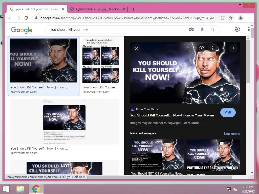This screenshot has height=194, width=259.
Task: Open Google Lens on preview image
Action: pos(201,48)
